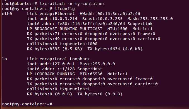Click the txqueuelen:1000 value
This screenshot has height=109, width=189.
78,44
